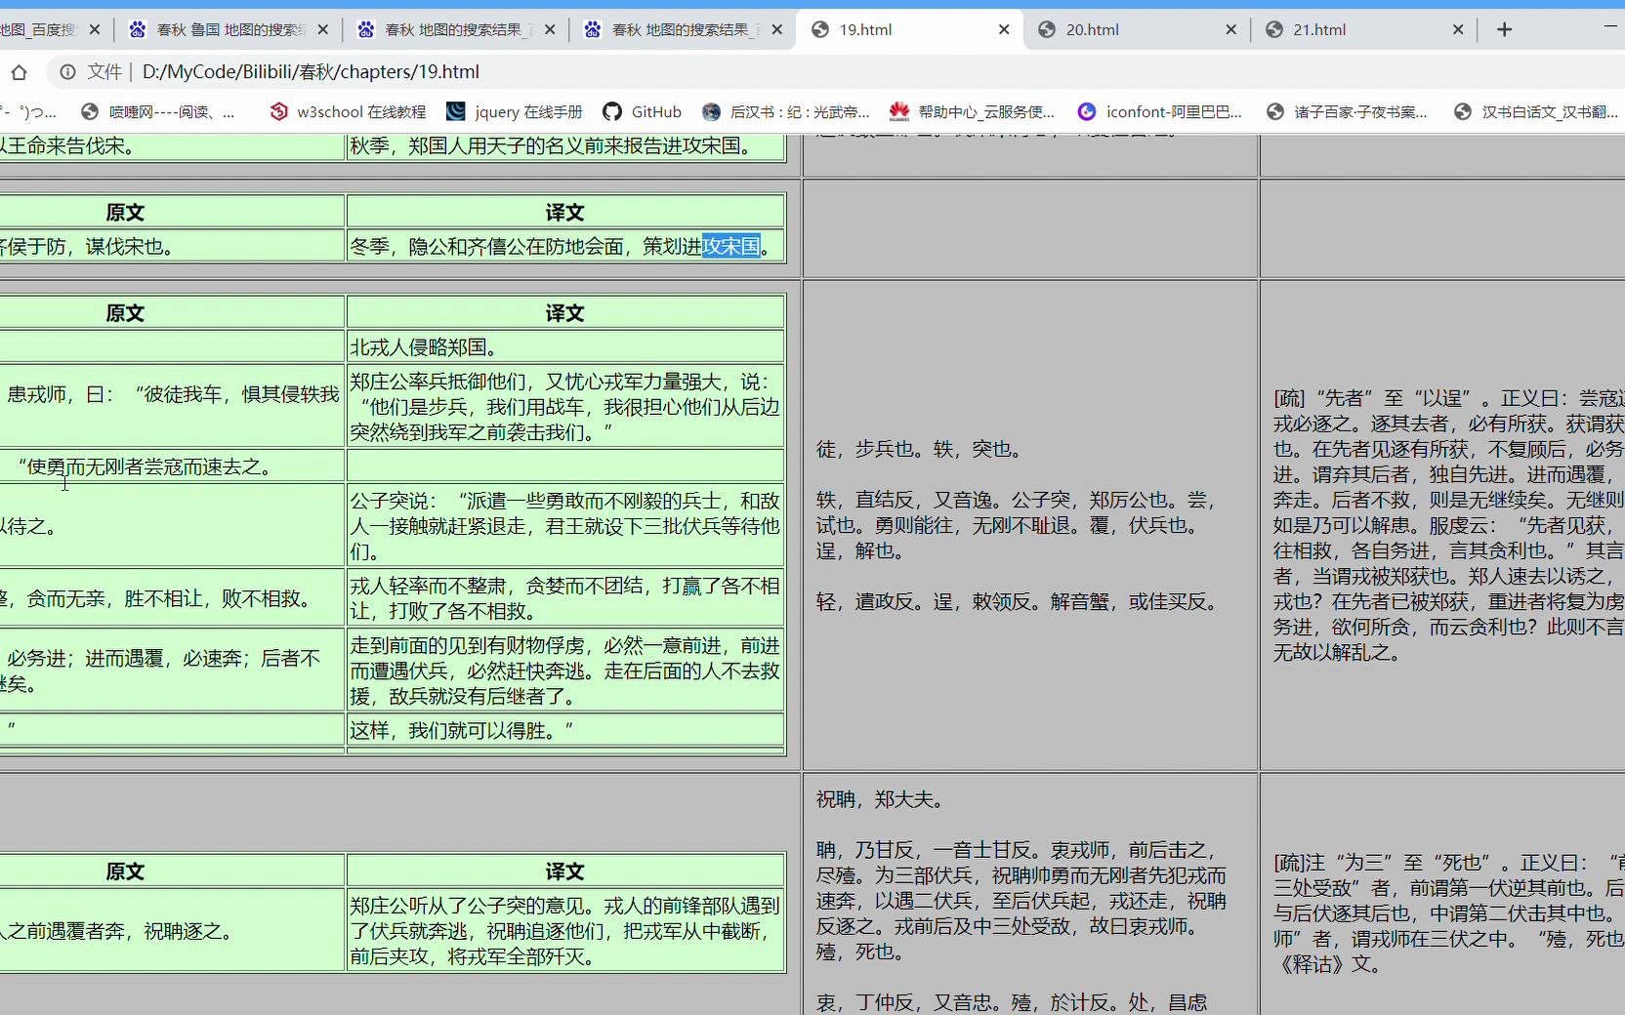Click the globe favicon on 21.html tab
The width and height of the screenshot is (1625, 1015).
pos(1274,29)
